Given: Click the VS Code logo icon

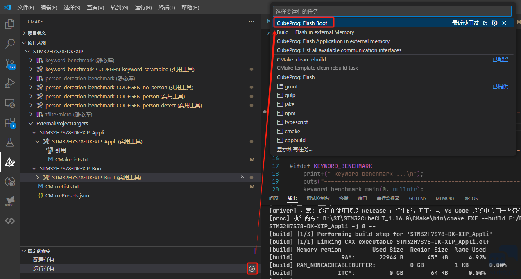Looking at the screenshot, I should (x=8, y=8).
